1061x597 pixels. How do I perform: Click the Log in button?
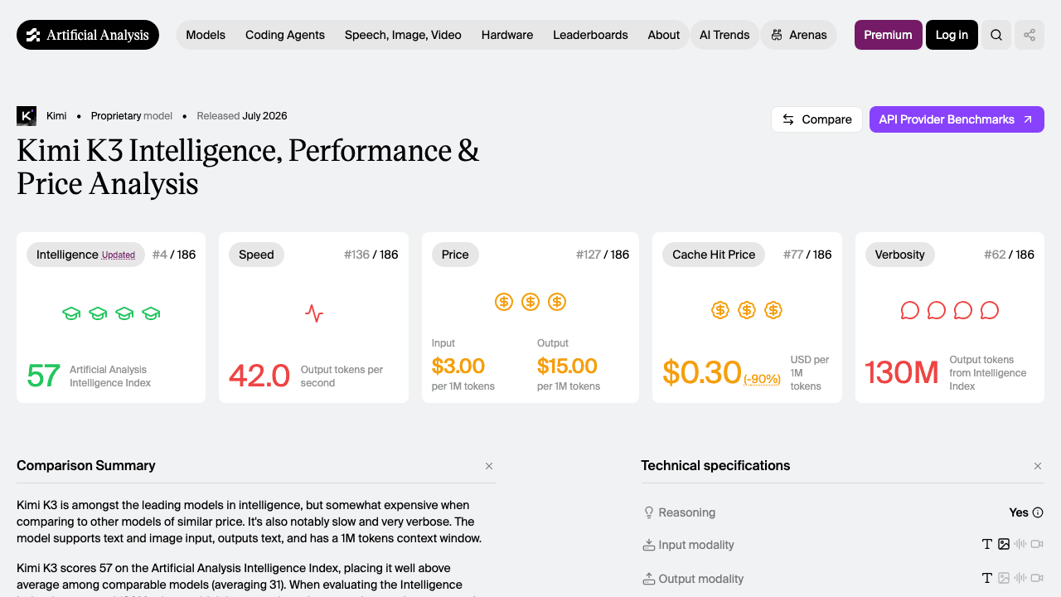click(x=952, y=35)
